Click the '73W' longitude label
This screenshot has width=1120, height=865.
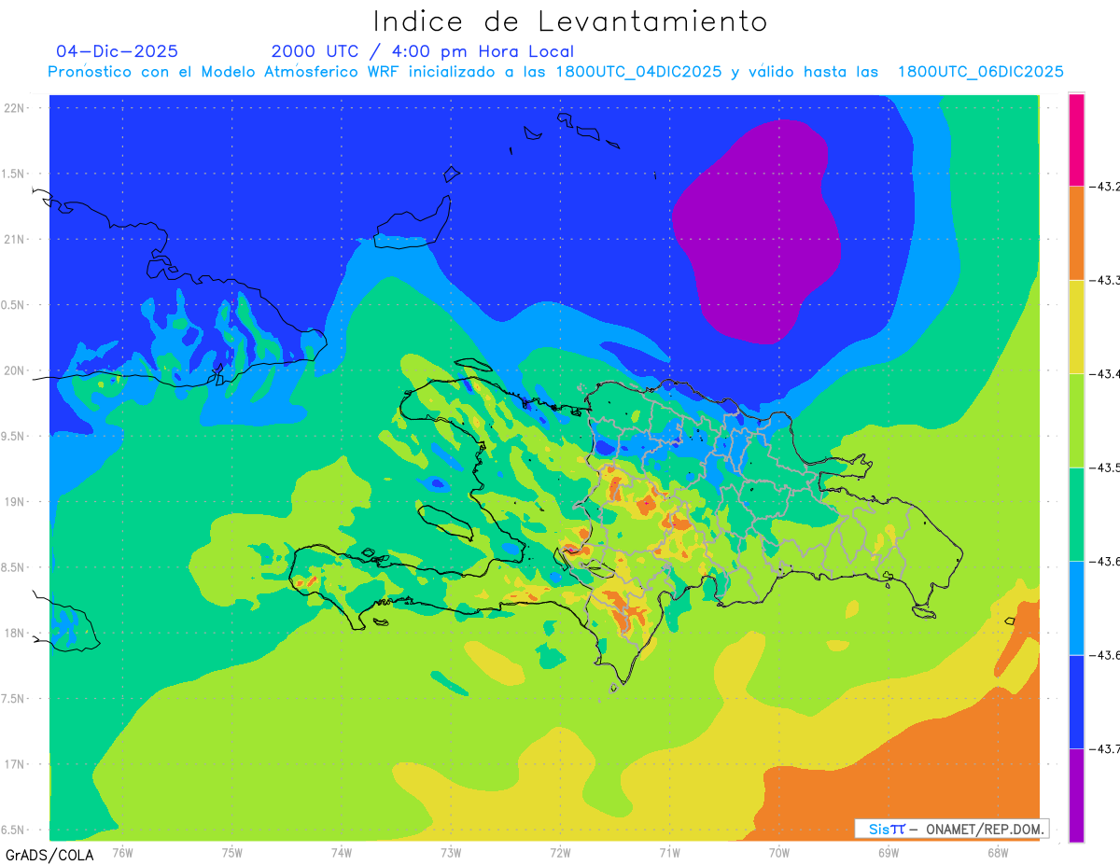451,852
